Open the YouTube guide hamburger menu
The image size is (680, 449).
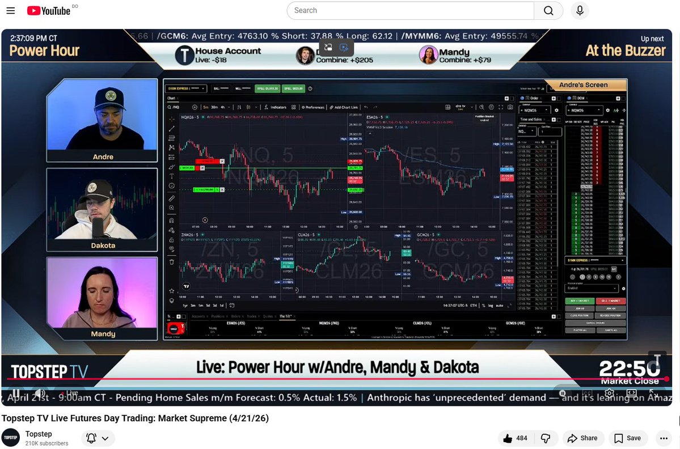(x=10, y=10)
